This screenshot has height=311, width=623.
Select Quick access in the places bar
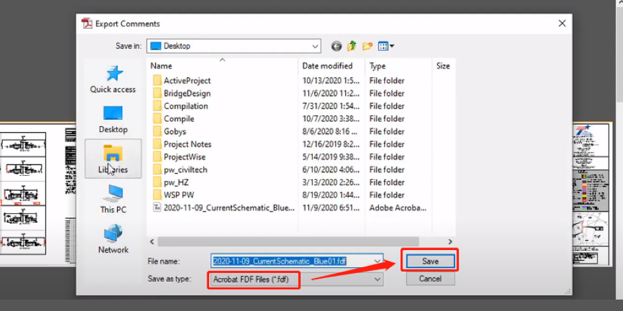113,79
